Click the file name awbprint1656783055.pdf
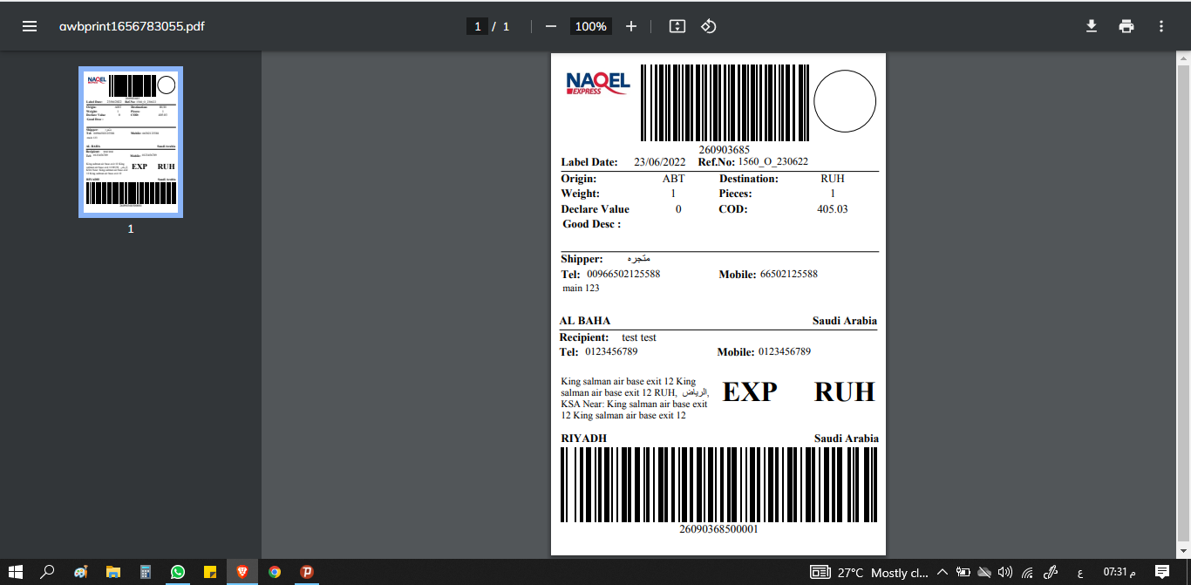This screenshot has width=1191, height=585. pos(132,26)
